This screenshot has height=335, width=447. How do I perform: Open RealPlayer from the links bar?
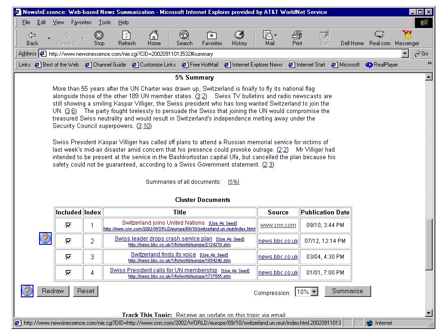pos(382,65)
